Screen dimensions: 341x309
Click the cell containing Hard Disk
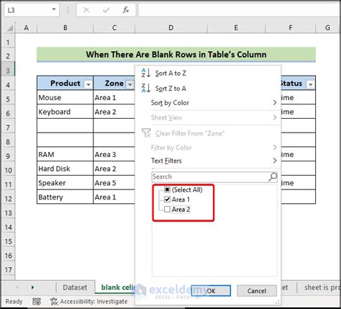coord(65,169)
